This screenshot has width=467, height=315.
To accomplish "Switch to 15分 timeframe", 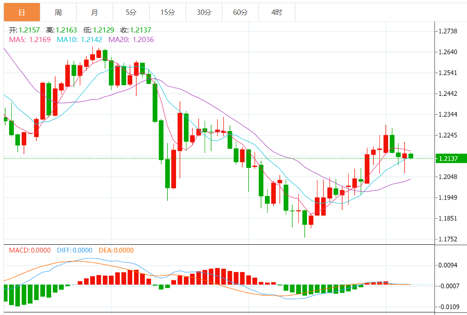I will tap(167, 12).
